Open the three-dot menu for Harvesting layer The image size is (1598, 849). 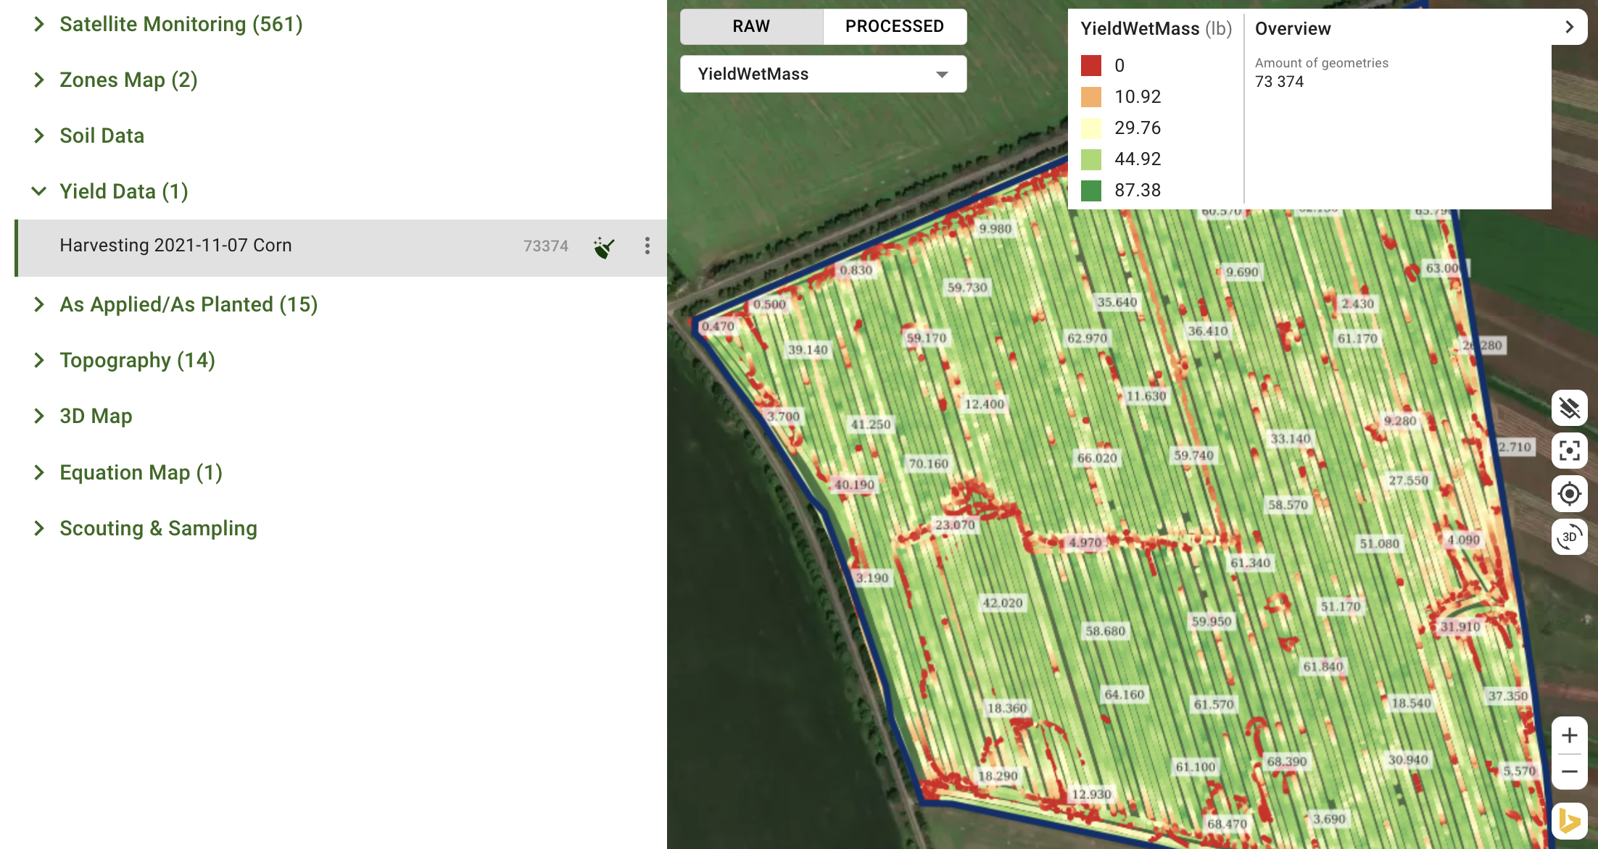coord(647,246)
